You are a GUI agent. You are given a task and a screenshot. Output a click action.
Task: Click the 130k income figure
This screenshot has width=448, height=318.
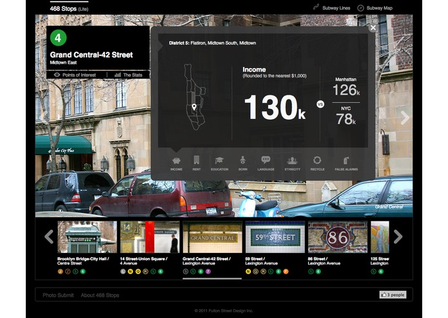275,108
